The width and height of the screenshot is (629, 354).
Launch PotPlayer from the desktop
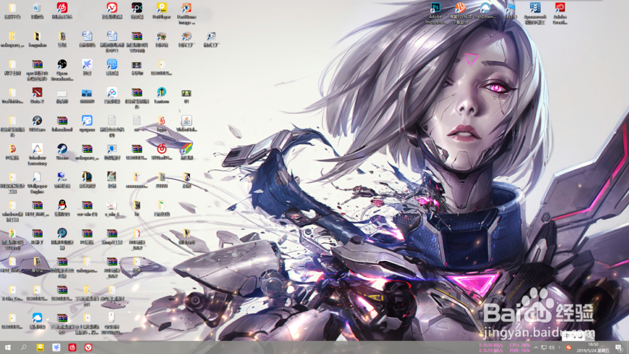161,11
